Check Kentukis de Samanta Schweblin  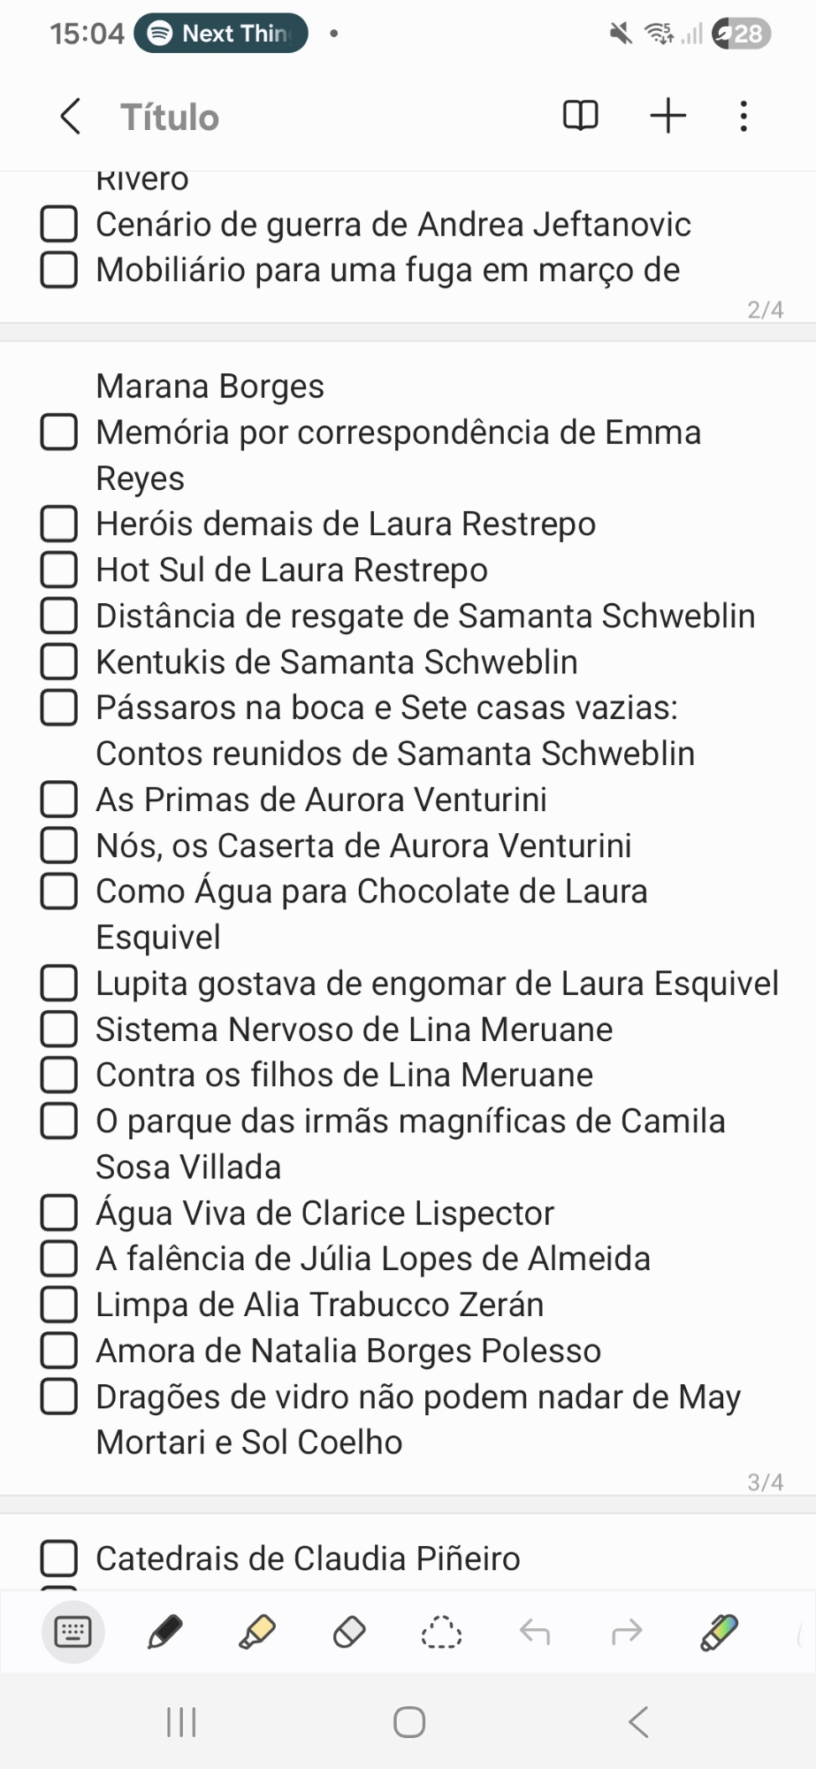coord(59,662)
